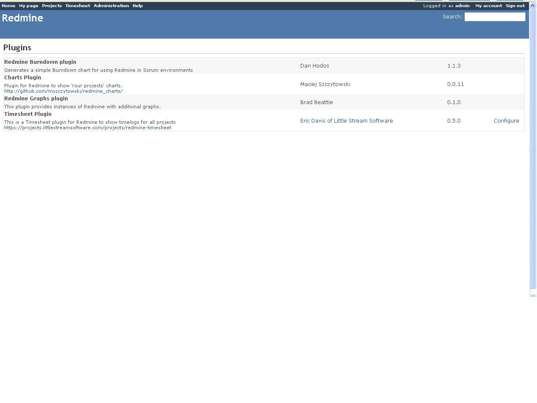This screenshot has width=537, height=403.
Task: Click author Dan Hodos
Action: tap(315, 66)
